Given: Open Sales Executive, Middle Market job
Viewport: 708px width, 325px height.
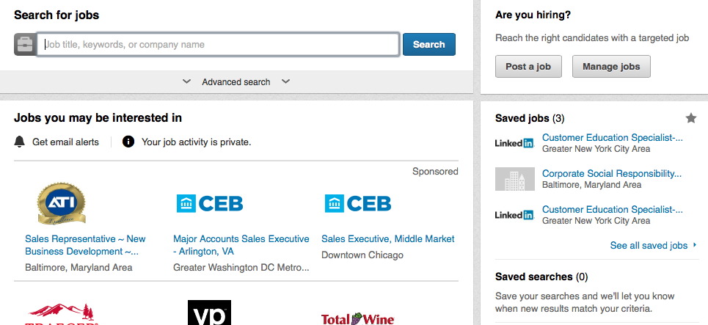Looking at the screenshot, I should pyautogui.click(x=388, y=238).
